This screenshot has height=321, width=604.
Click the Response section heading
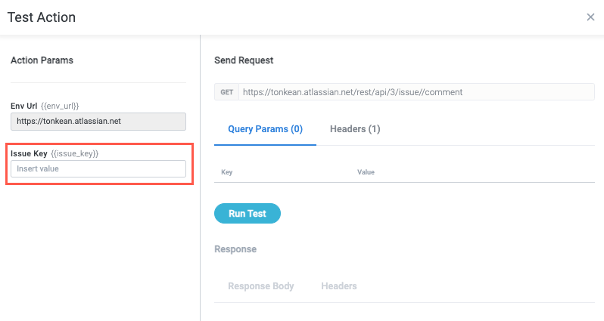click(235, 248)
